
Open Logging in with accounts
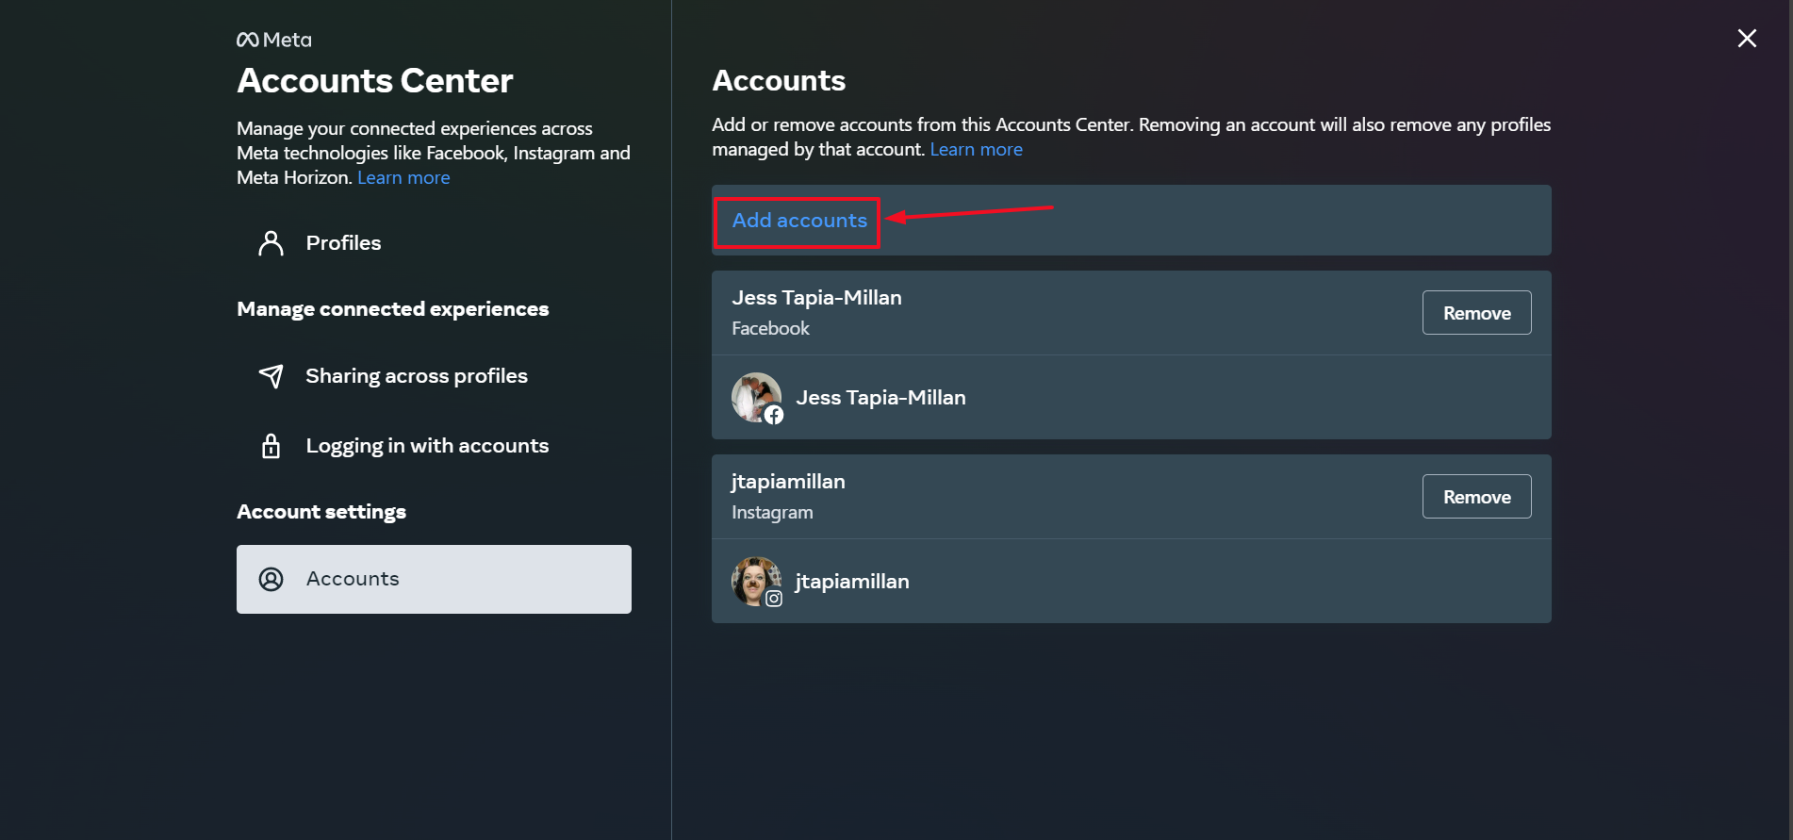pyautogui.click(x=434, y=446)
